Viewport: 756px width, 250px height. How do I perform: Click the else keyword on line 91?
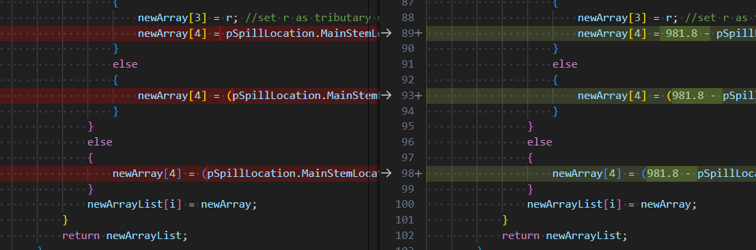click(565, 64)
